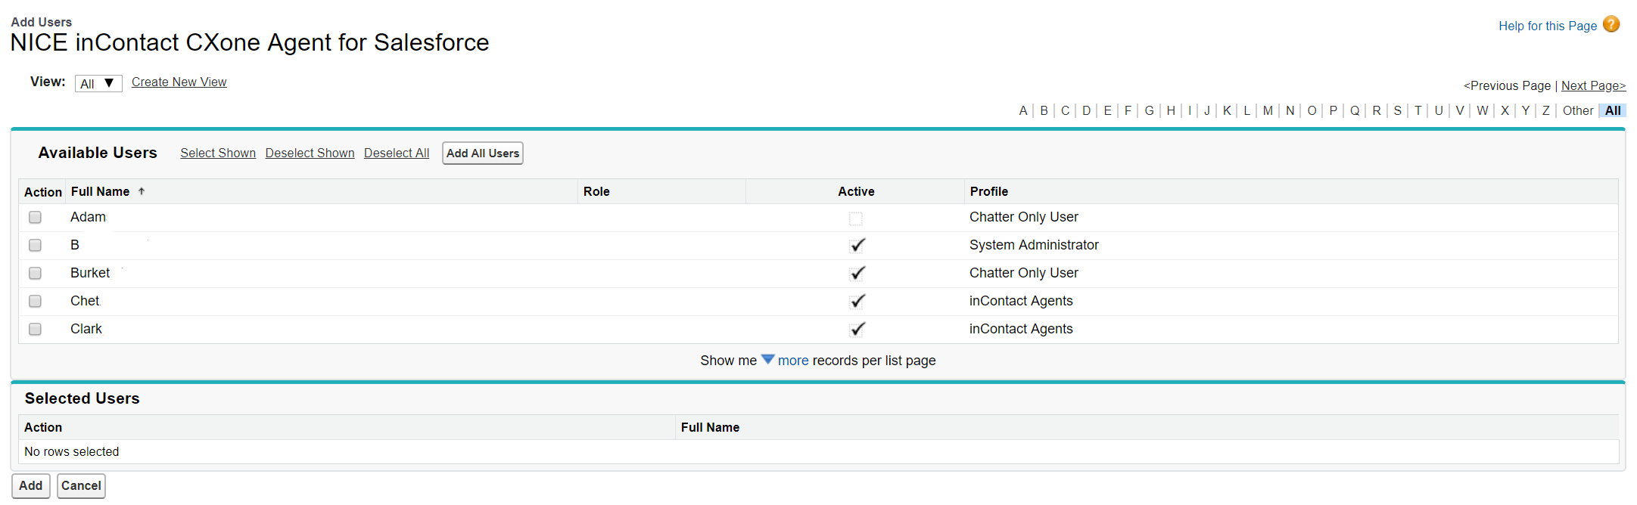Filter users by letter Q
1637x505 pixels.
coord(1355,110)
